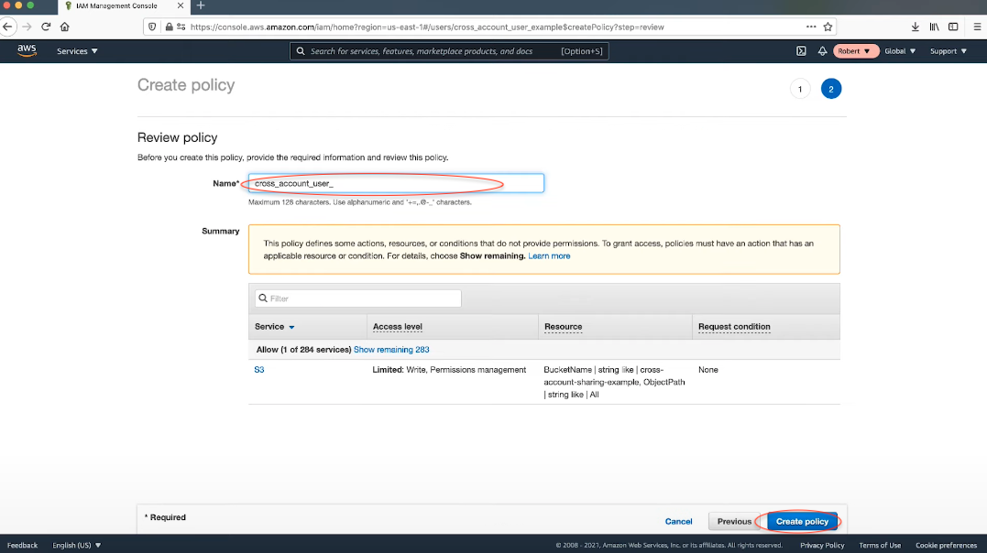Open the Firefox hamburger menu

click(x=977, y=27)
